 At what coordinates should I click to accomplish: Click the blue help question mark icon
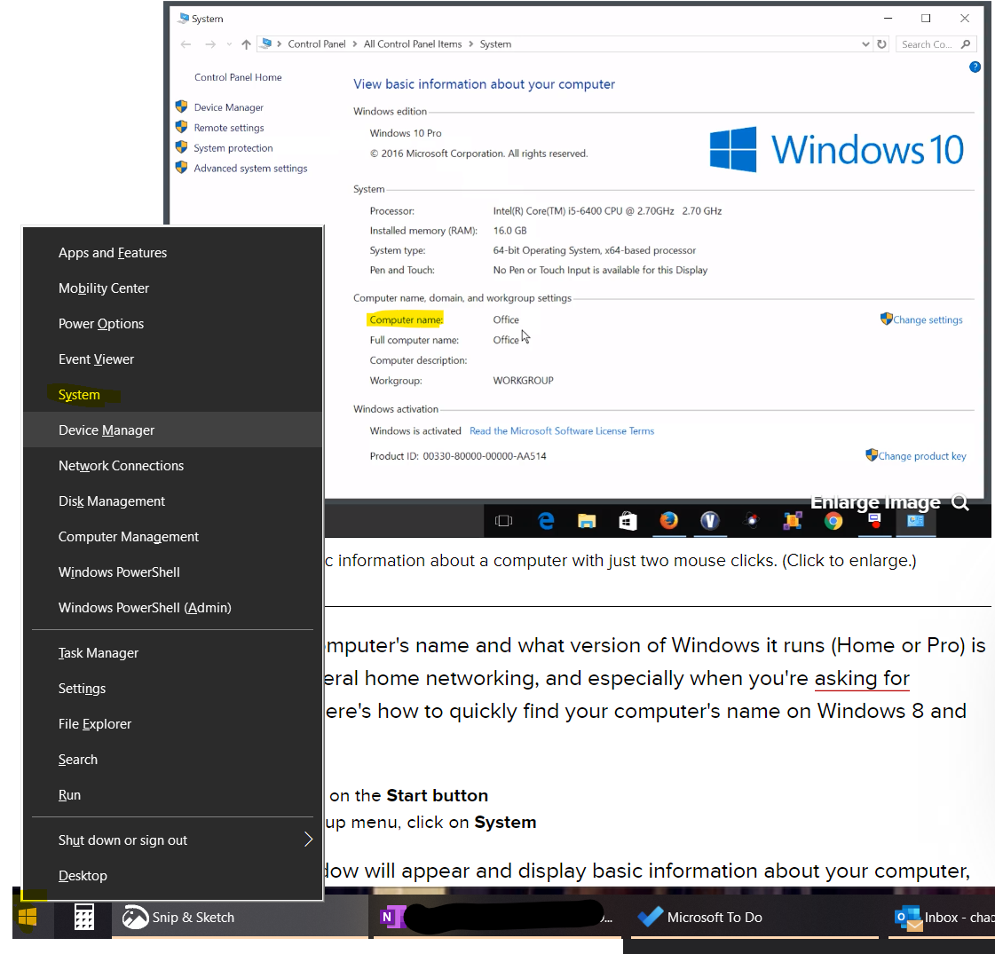click(x=975, y=67)
